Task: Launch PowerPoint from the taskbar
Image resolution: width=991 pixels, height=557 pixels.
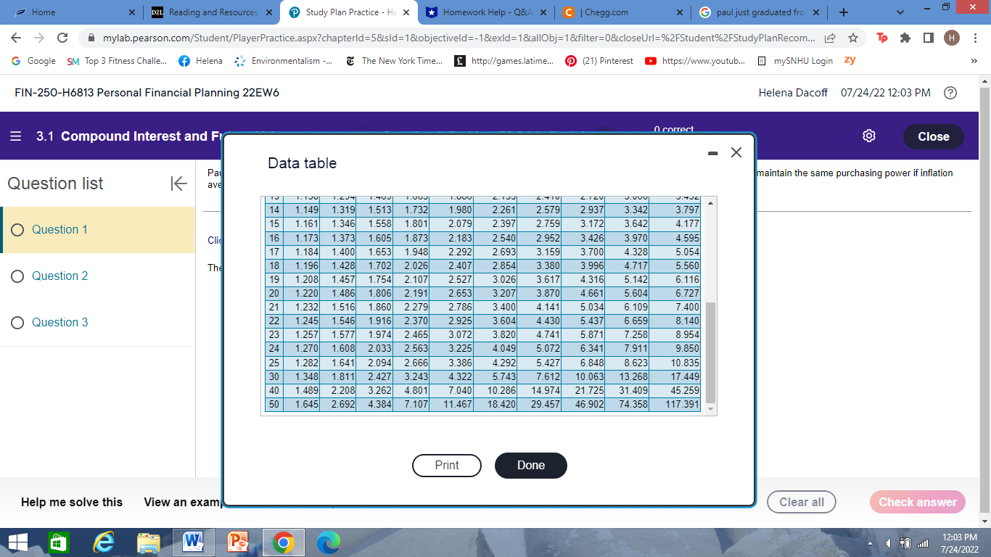Action: click(236, 542)
